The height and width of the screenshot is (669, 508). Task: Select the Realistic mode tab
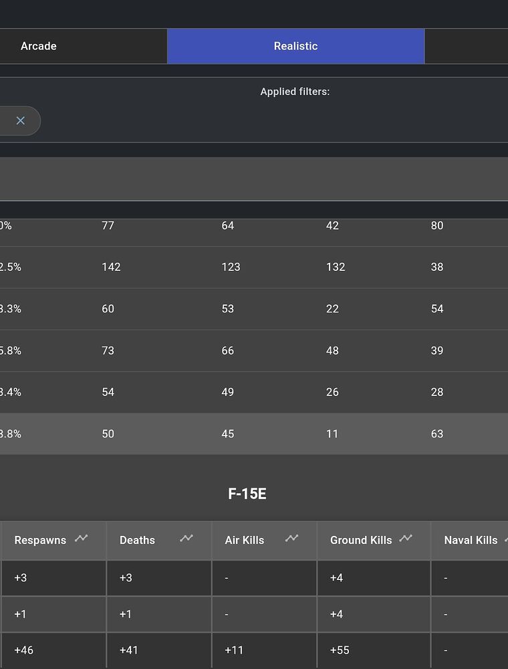[295, 46]
